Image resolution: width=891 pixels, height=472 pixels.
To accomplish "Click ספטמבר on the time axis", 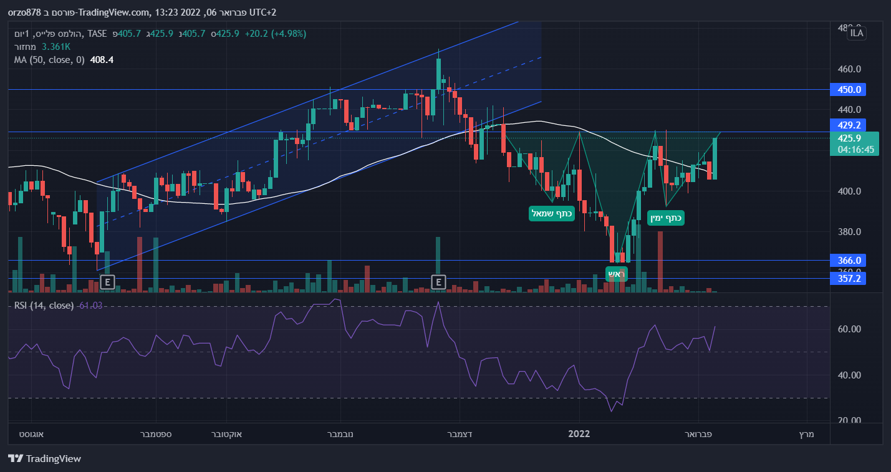I will (156, 433).
